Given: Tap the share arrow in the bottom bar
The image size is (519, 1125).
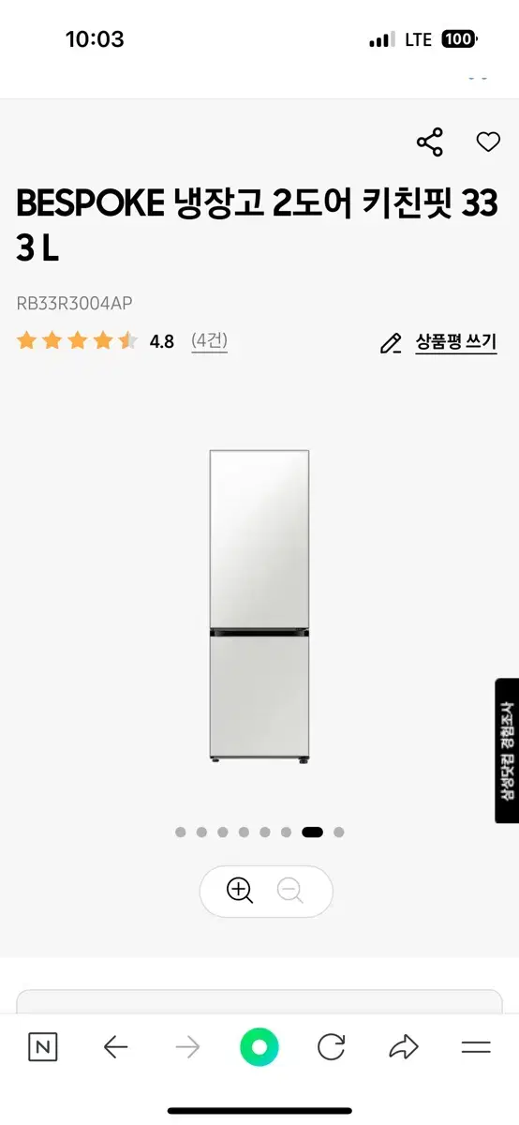Looking at the screenshot, I should point(404,1047).
